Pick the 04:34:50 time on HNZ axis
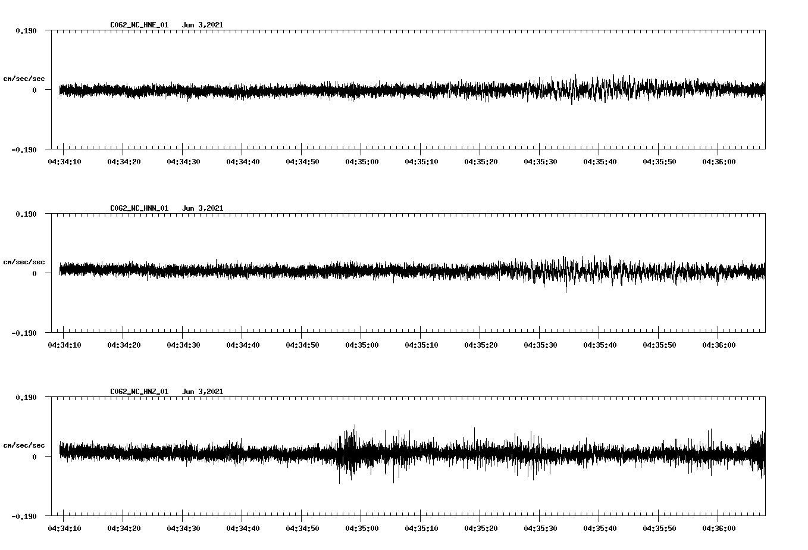The height and width of the screenshot is (550, 808). [x=302, y=529]
